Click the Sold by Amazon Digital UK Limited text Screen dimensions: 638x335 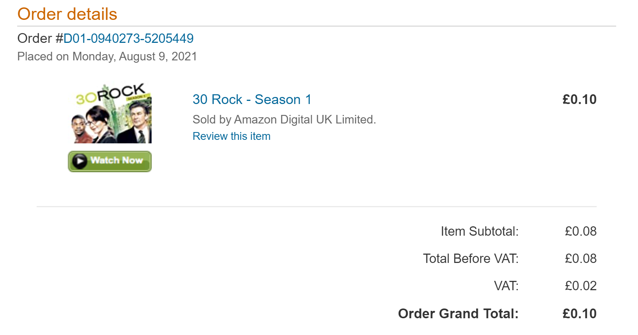pyautogui.click(x=285, y=120)
